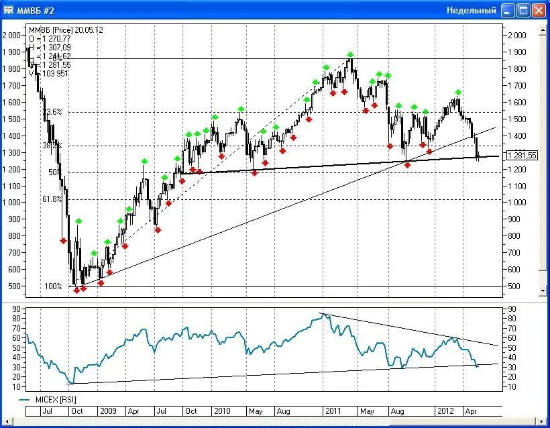Click the H = 1 307,09 high value
This screenshot has width=550, height=428.
(x=50, y=48)
